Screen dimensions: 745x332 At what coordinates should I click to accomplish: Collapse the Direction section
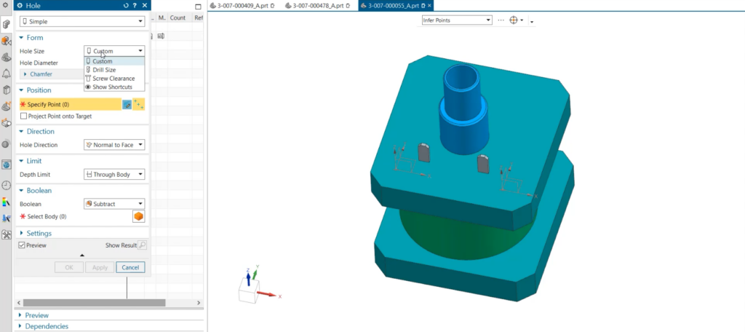pyautogui.click(x=21, y=132)
